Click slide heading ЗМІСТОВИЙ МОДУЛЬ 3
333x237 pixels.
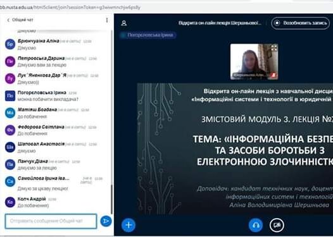pos(267,119)
